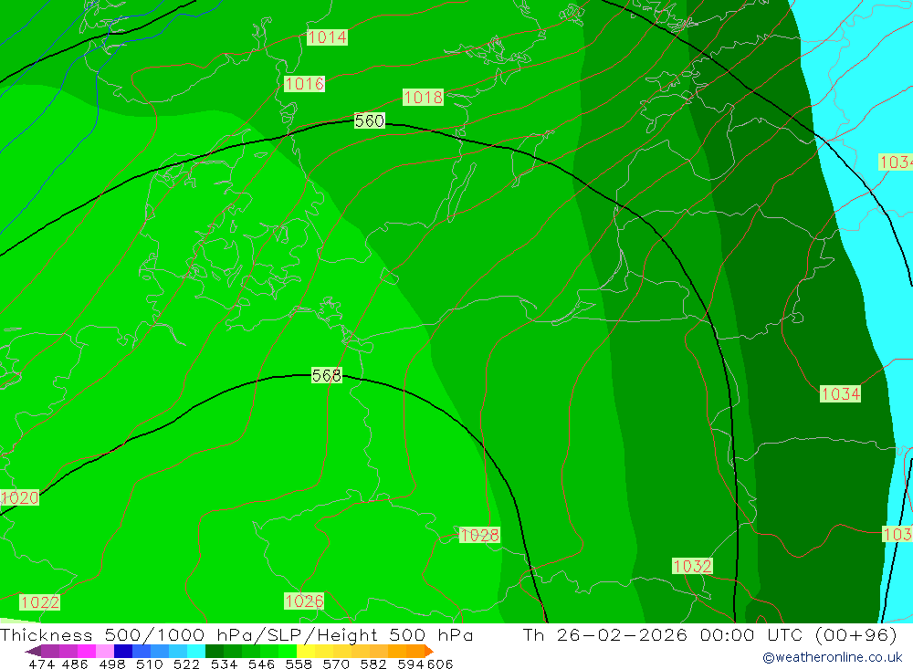
Task: Click the 498 legend value
Action: [112, 664]
